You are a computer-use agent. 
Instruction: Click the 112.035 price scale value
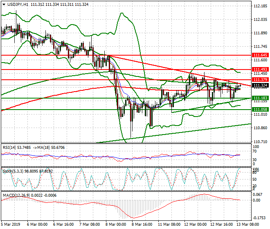(261, 20)
